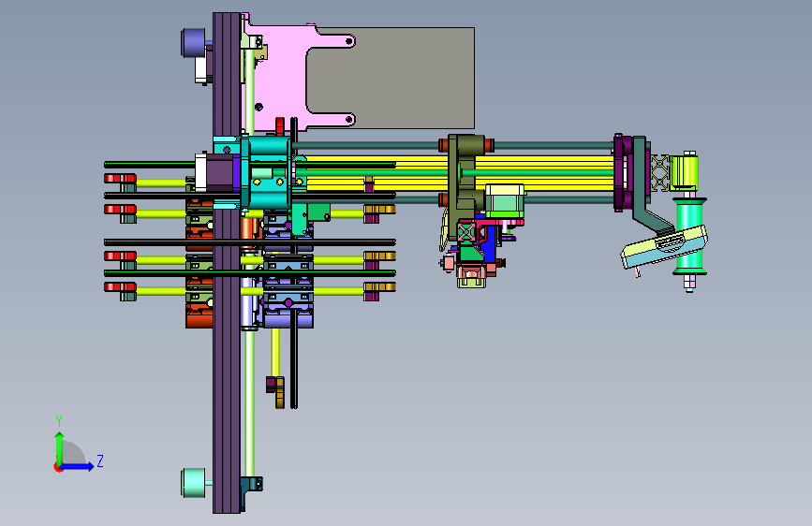Select the cyan cylindrical knob at column bottom
Image resolution: width=812 pixels, height=526 pixels.
click(x=193, y=483)
